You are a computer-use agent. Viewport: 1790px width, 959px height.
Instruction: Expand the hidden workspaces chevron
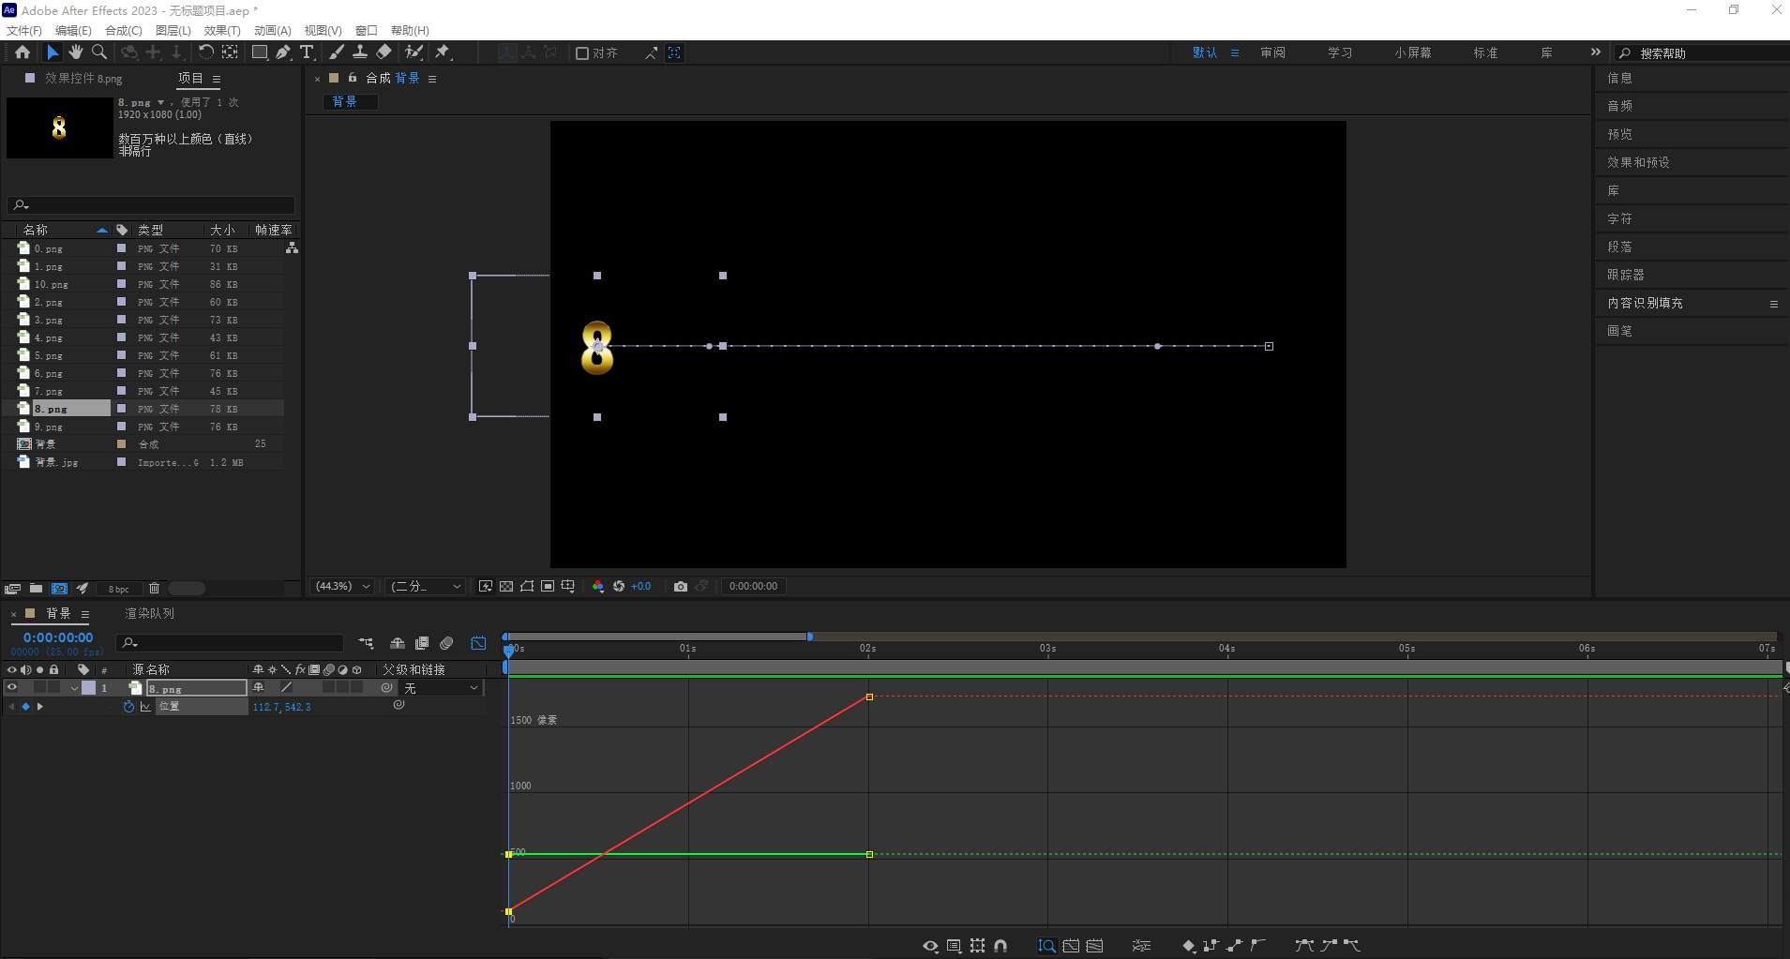coord(1596,52)
